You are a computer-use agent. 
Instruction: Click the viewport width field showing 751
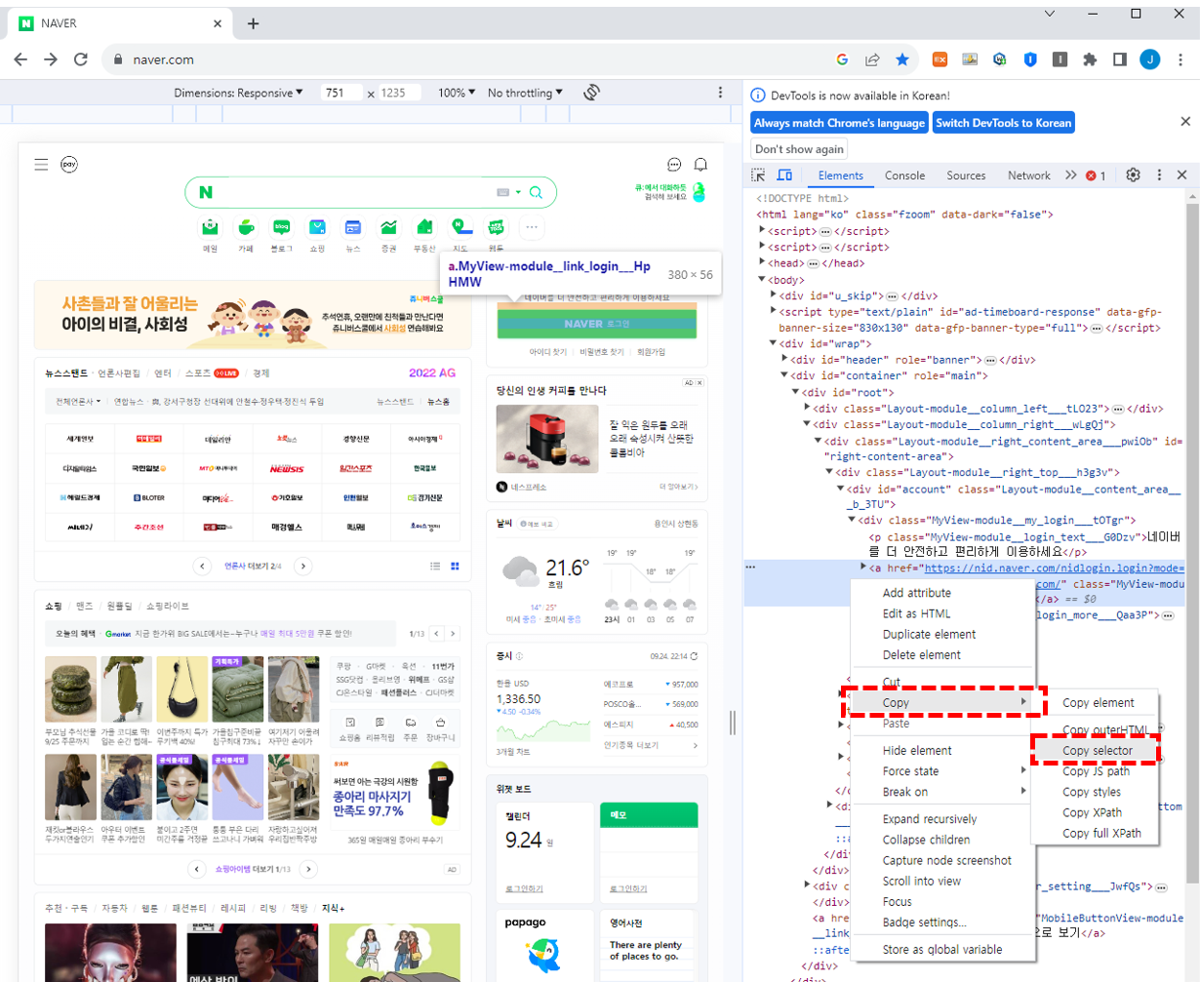tap(342, 93)
